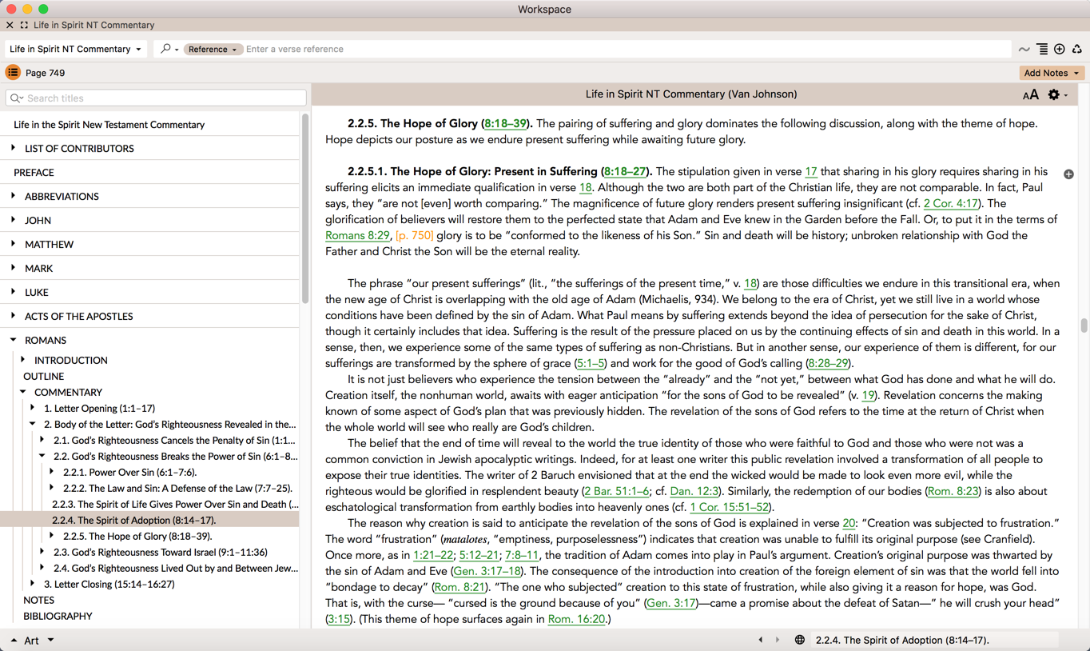Screen dimensions: 1090x651
Task: Click the commentary text scrollbar thumb
Action: (x=1084, y=325)
